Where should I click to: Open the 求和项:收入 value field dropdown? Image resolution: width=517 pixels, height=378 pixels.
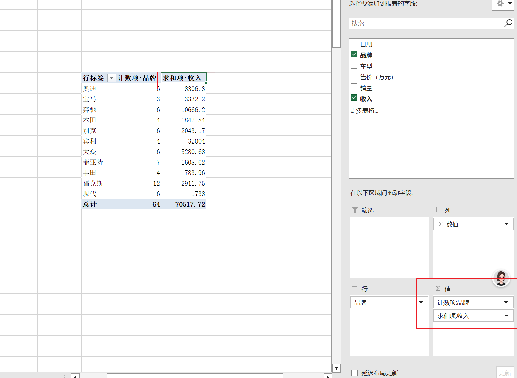point(506,316)
